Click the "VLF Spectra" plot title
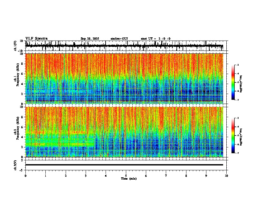 point(36,39)
